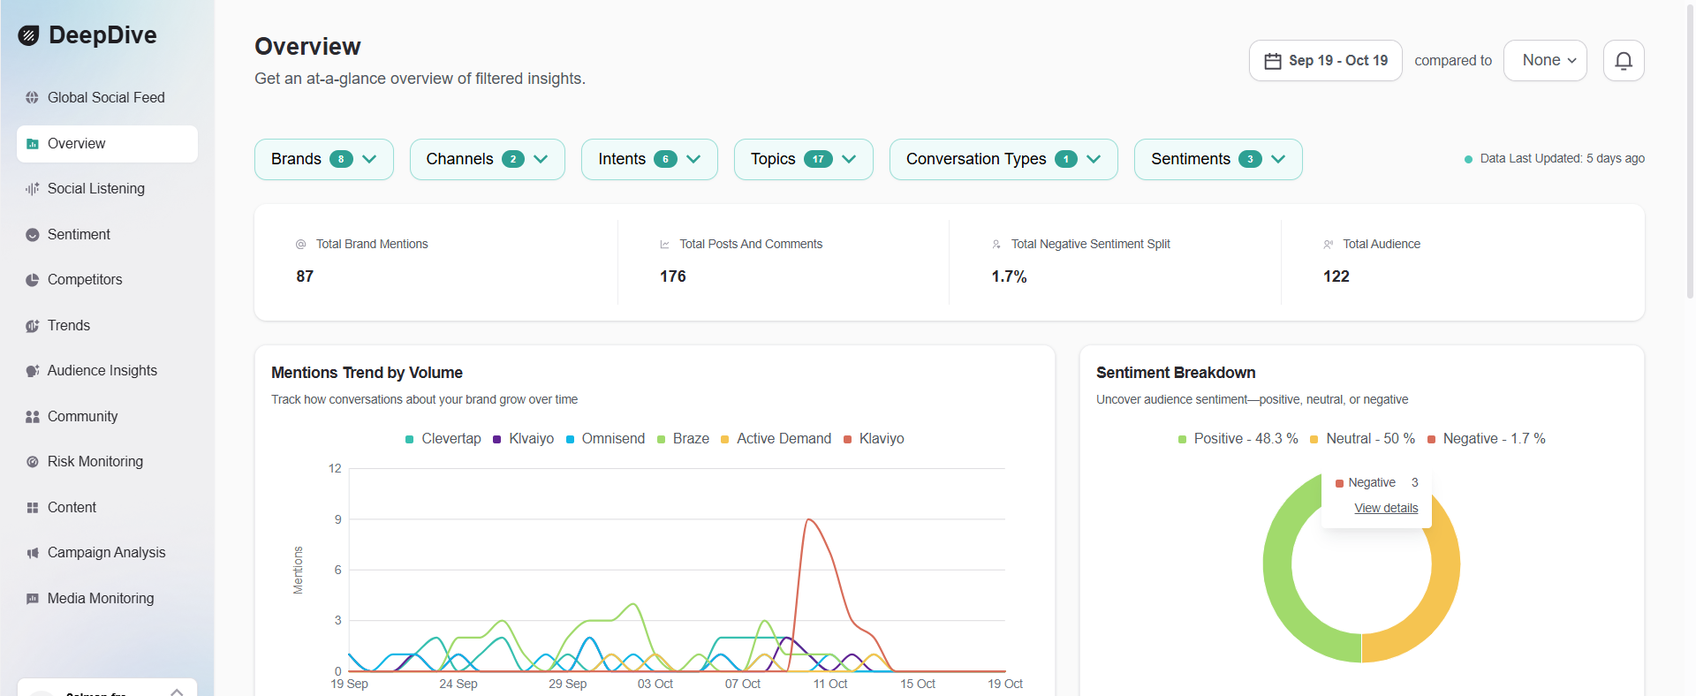
Task: Navigate to Audience Insights
Action: pos(107,370)
